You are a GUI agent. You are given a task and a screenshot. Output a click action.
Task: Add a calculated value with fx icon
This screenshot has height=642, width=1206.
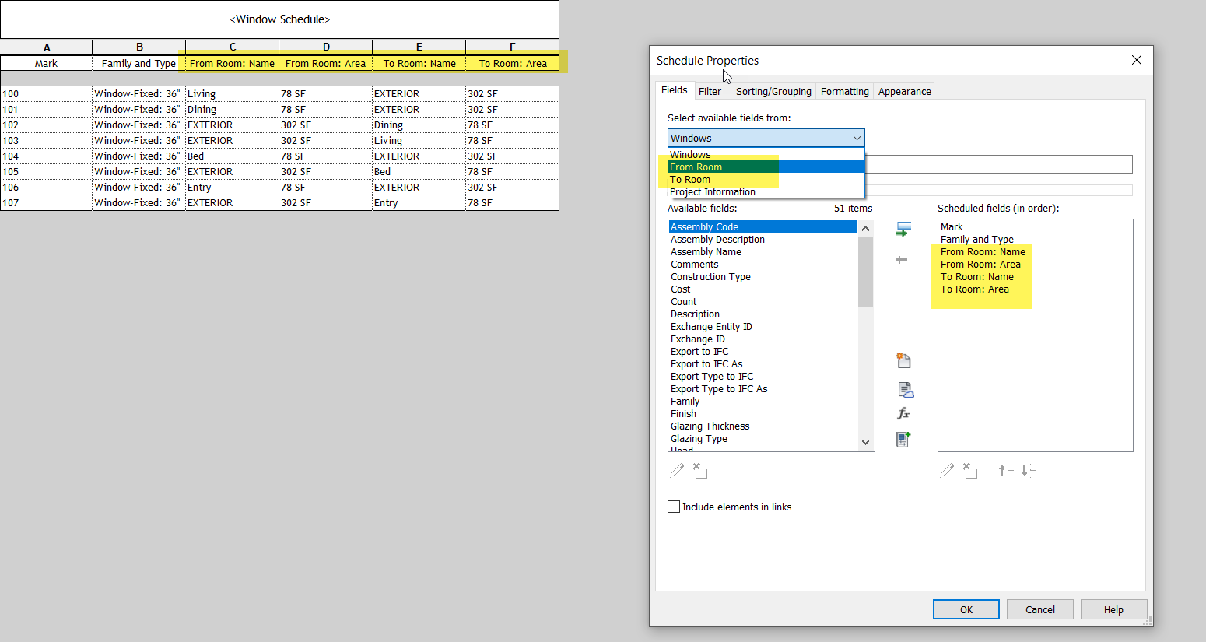click(x=903, y=413)
